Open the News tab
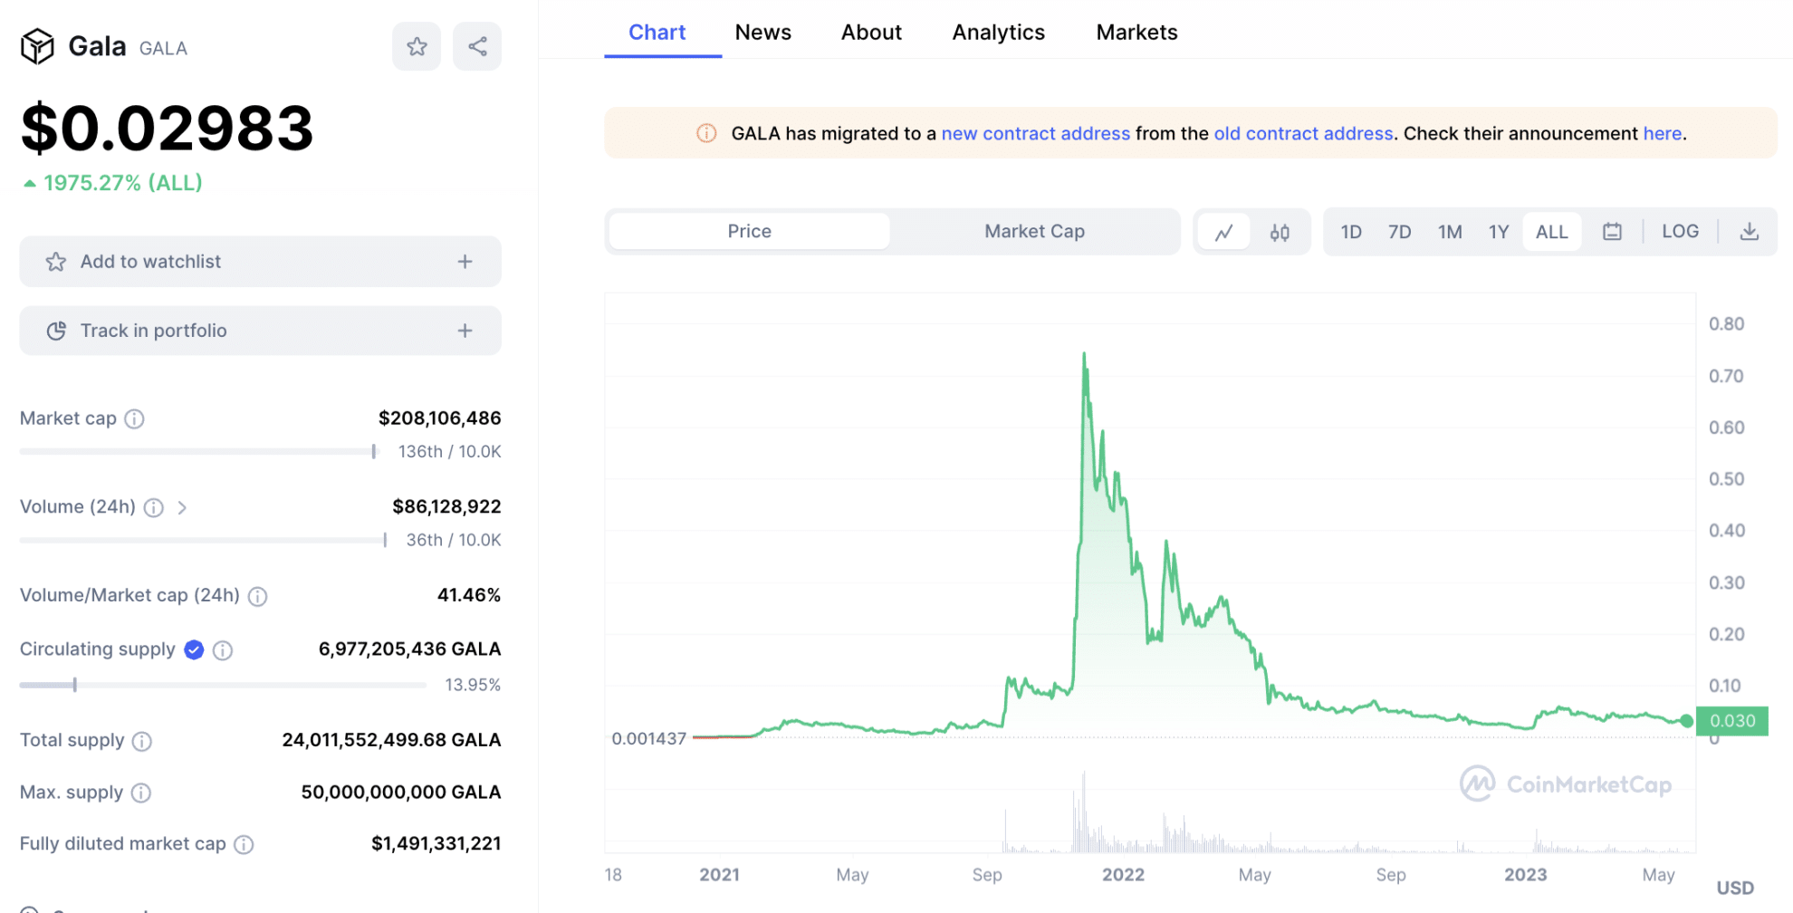The image size is (1793, 913). [762, 33]
